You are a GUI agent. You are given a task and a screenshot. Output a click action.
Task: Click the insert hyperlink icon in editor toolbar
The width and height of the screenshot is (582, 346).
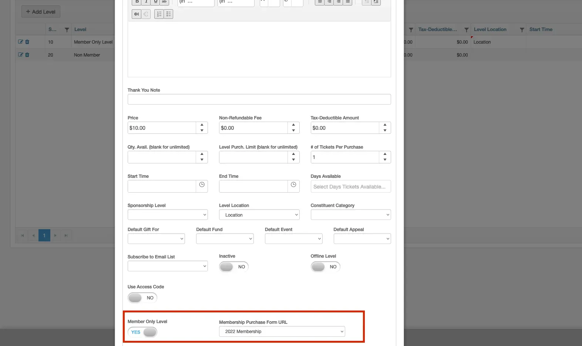click(x=137, y=14)
